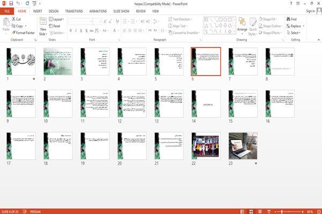Screen dimensions: 322x214
Task: Click the Undo arrow icon
Action: tap(18, 3)
